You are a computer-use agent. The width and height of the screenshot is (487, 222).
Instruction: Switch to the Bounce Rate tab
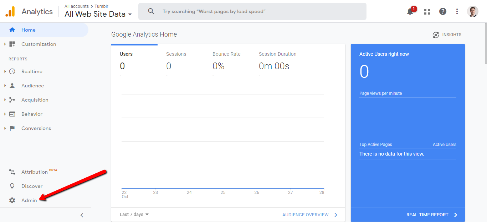coord(226,54)
